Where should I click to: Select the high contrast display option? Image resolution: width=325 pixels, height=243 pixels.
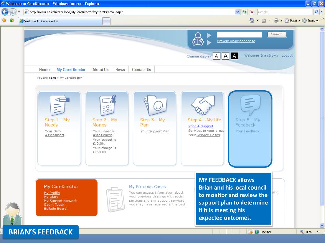click(235, 56)
